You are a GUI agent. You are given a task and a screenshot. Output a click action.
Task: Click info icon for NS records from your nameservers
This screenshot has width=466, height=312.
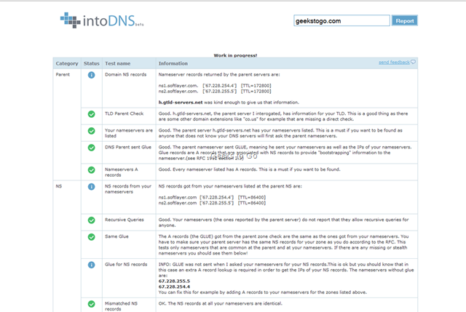(x=91, y=187)
